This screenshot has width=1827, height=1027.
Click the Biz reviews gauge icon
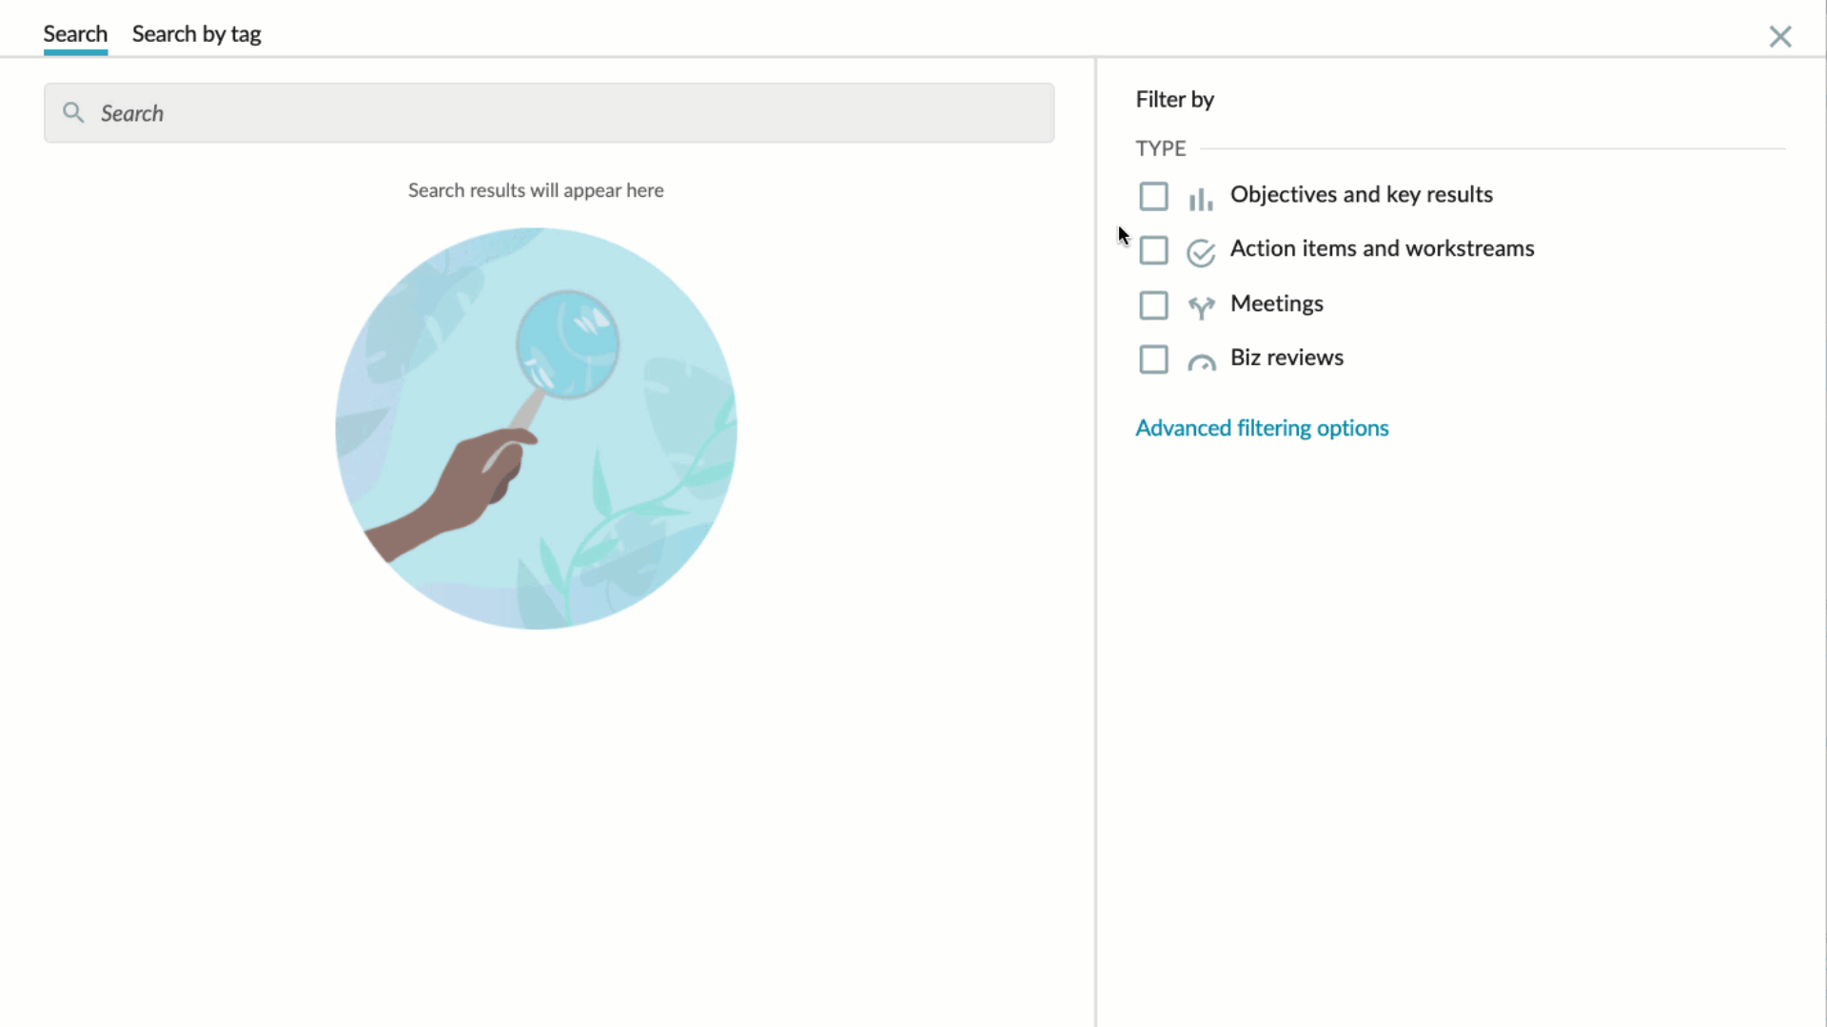point(1201,362)
